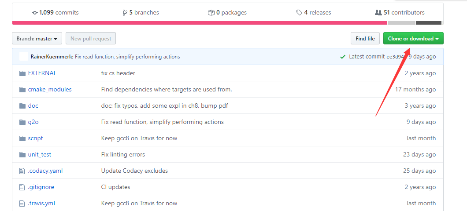
Task: Open the cmake_modules folder
Action: click(x=50, y=90)
